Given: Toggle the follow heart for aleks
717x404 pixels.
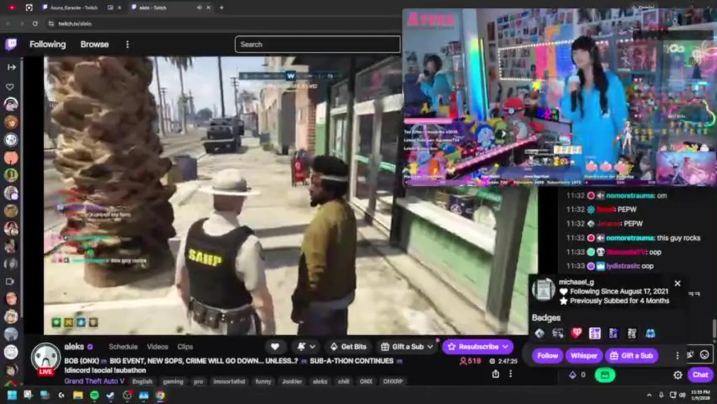Looking at the screenshot, I should pyautogui.click(x=275, y=347).
